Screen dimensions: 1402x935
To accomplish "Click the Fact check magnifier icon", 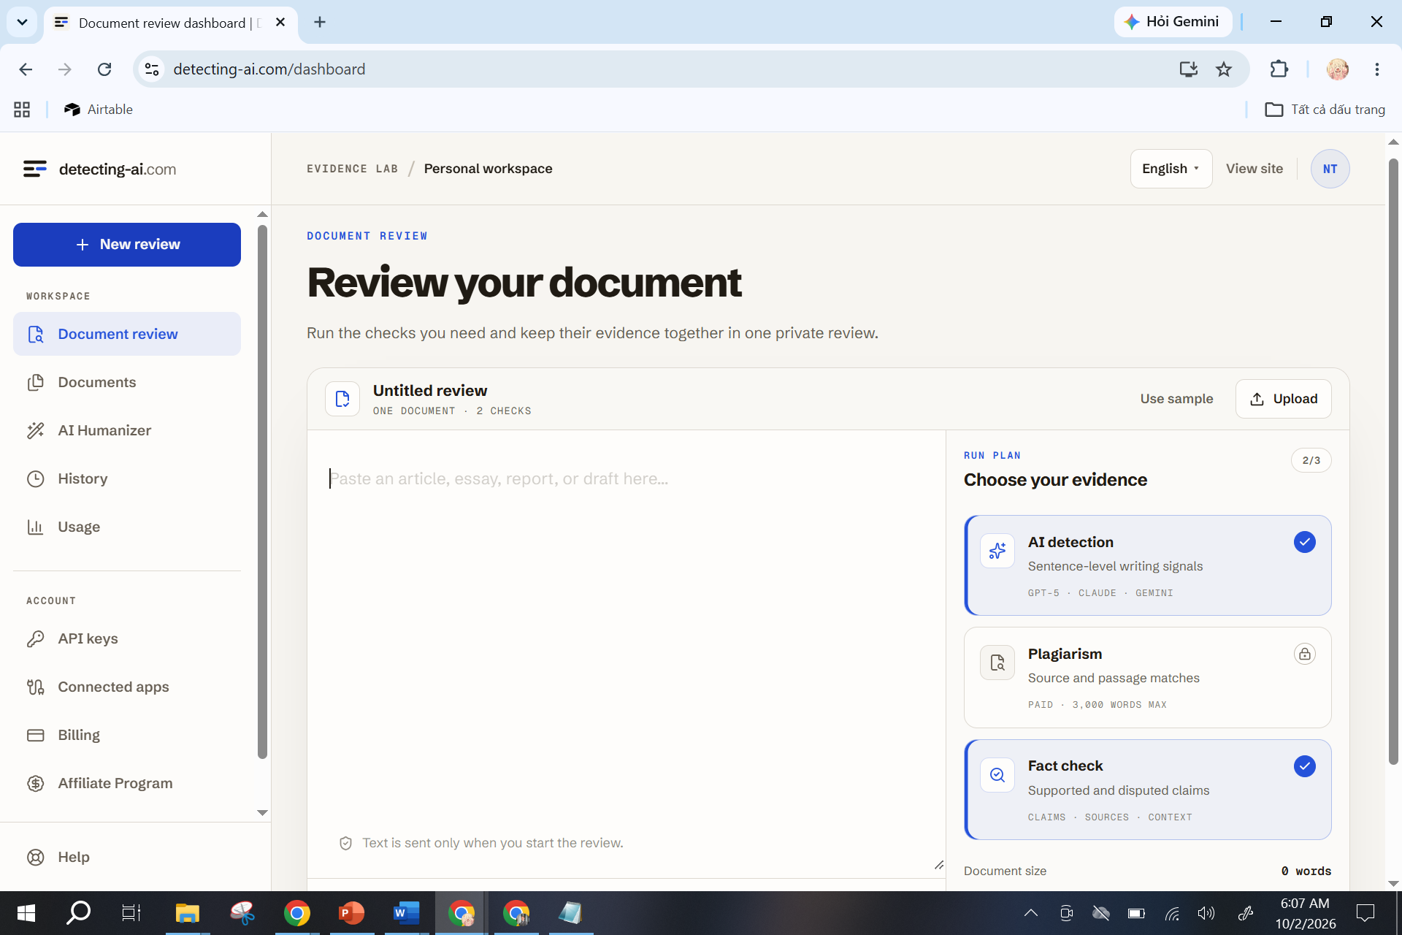I will click(x=997, y=775).
